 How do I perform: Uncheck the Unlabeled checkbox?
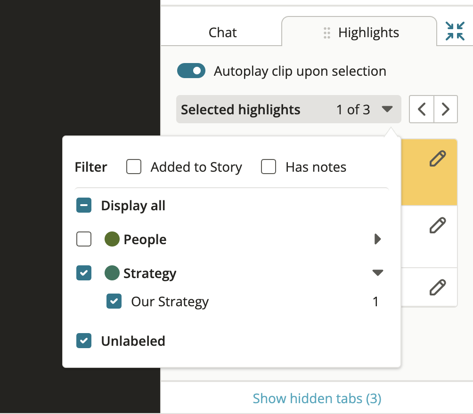point(84,341)
